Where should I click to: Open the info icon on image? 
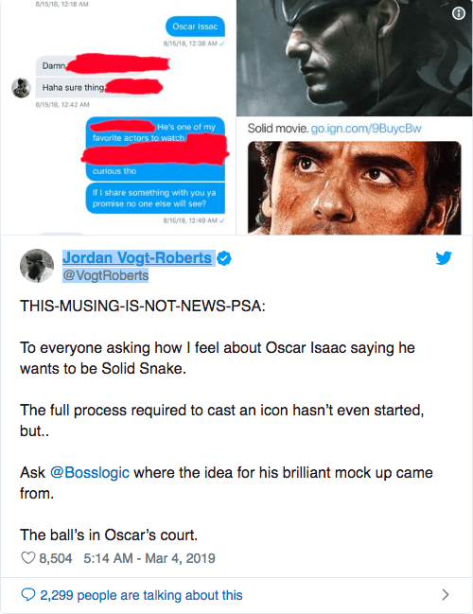click(459, 13)
